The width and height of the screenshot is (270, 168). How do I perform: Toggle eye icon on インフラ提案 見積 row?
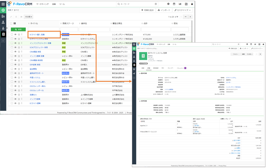[x=15, y=56]
